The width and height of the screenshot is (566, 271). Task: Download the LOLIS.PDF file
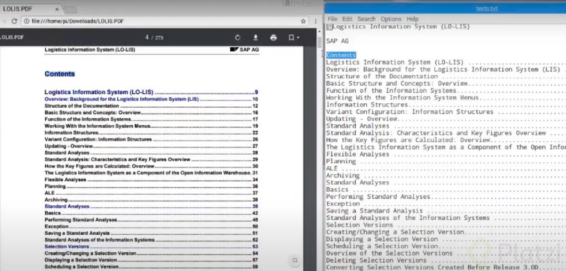(x=255, y=37)
